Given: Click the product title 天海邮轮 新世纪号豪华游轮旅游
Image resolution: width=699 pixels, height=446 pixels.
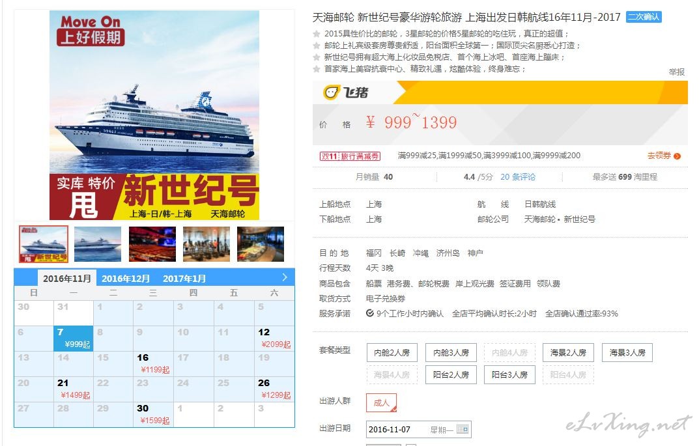Looking at the screenshot, I should [466, 18].
